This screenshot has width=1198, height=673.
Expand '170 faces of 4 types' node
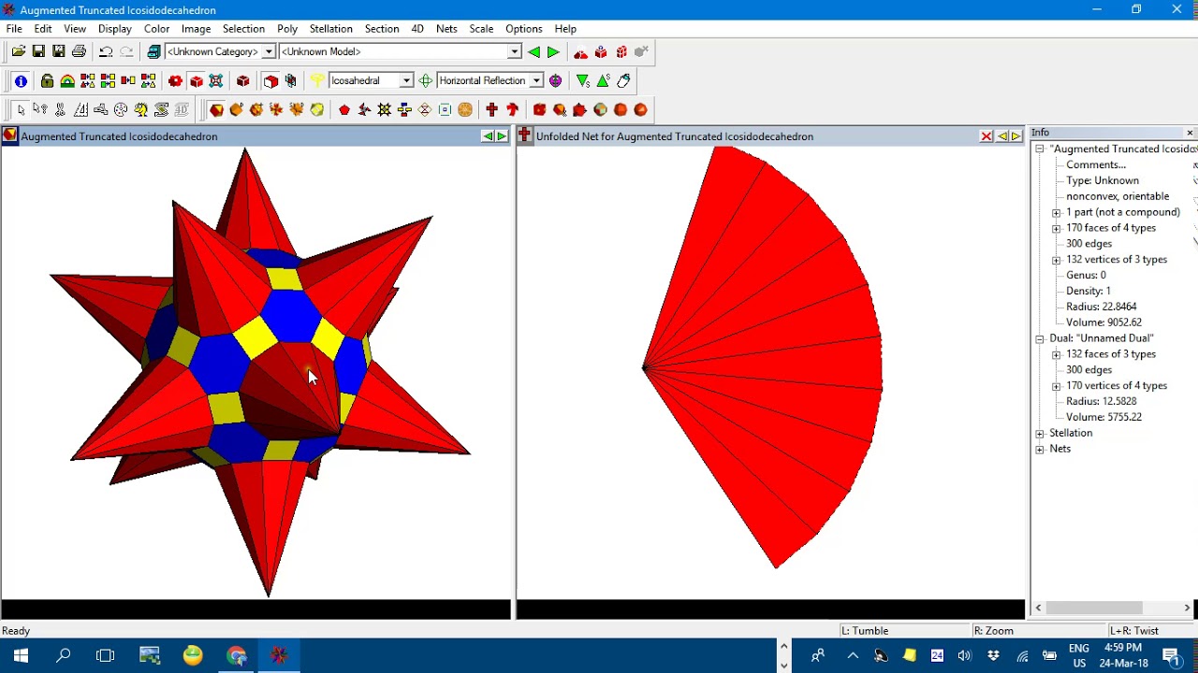[x=1057, y=228]
